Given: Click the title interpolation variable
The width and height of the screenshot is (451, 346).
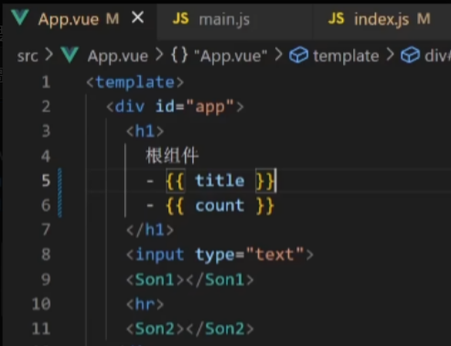Looking at the screenshot, I should tap(220, 180).
